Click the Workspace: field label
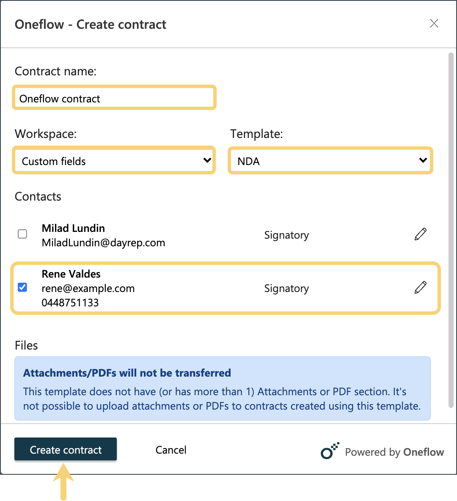 coord(46,134)
